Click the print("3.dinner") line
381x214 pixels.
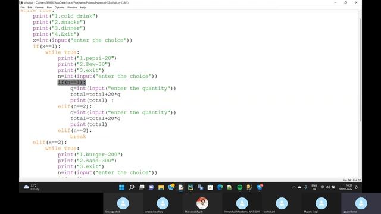(59, 29)
